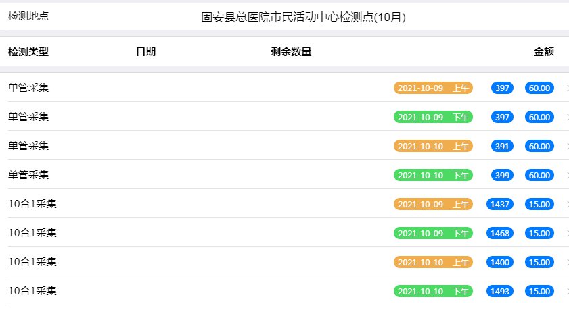The image size is (569, 312).
Task: Select the 1468 remaining quantity badge
Action: tap(500, 233)
